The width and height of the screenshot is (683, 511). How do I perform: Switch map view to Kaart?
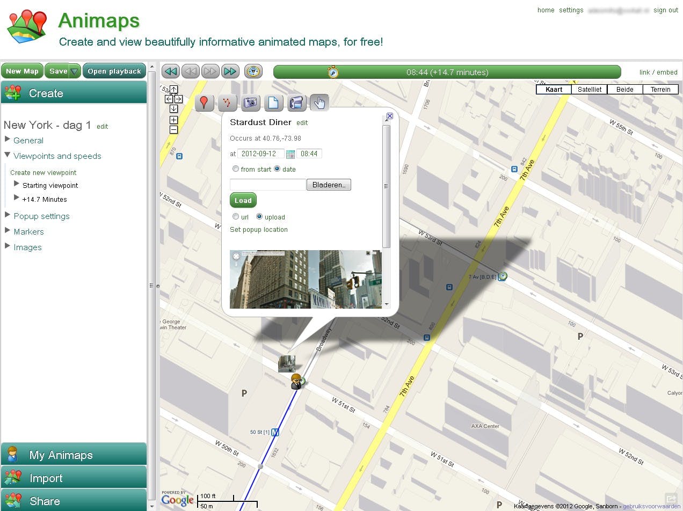point(554,90)
